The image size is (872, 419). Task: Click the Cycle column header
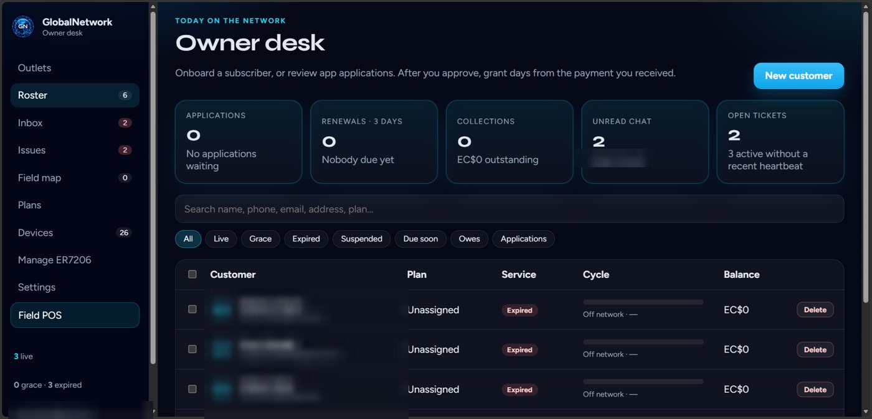point(596,275)
